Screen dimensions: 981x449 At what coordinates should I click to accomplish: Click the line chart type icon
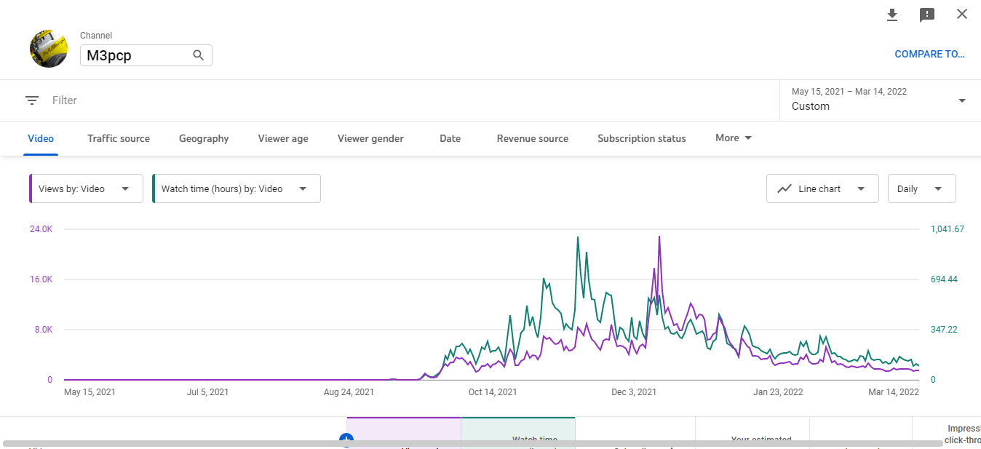(785, 188)
